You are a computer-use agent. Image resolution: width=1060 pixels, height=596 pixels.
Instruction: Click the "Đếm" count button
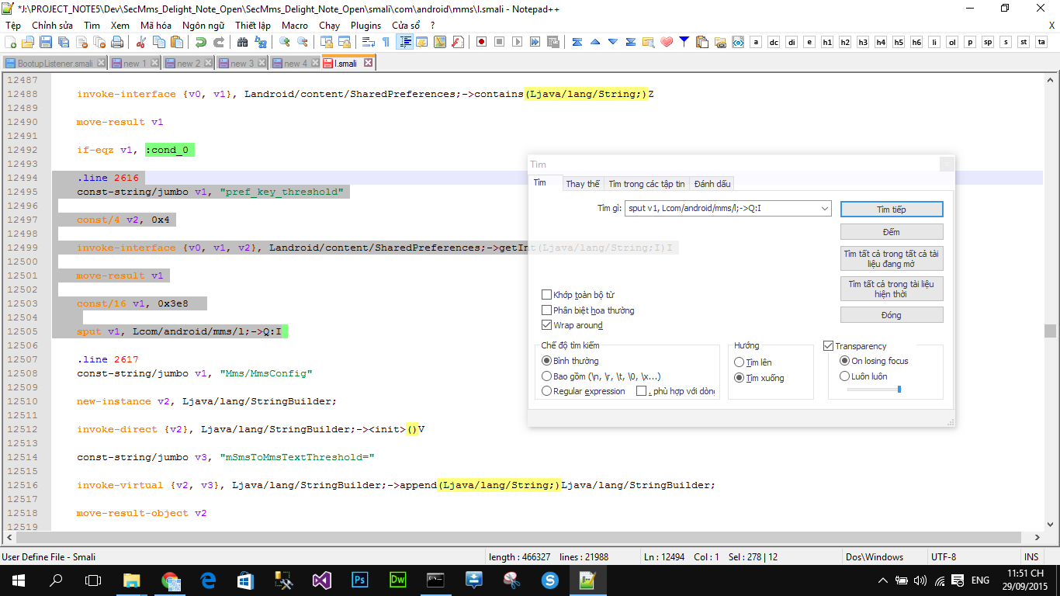coord(891,232)
